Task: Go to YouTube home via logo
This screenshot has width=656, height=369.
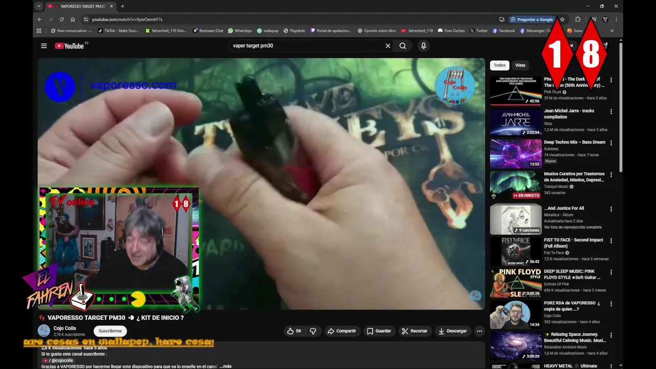Action: click(x=70, y=46)
